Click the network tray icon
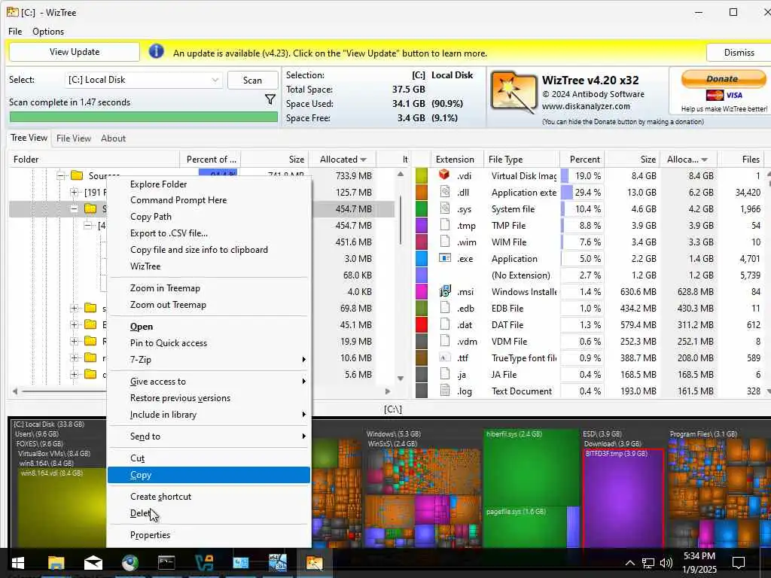Screen dimensions: 771x578 (648, 563)
